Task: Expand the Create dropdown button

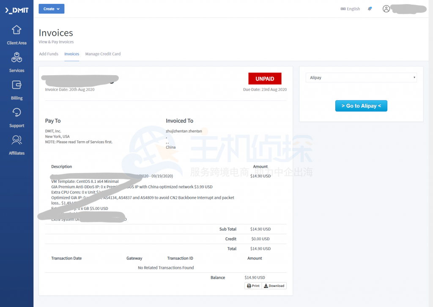Action: click(51, 9)
